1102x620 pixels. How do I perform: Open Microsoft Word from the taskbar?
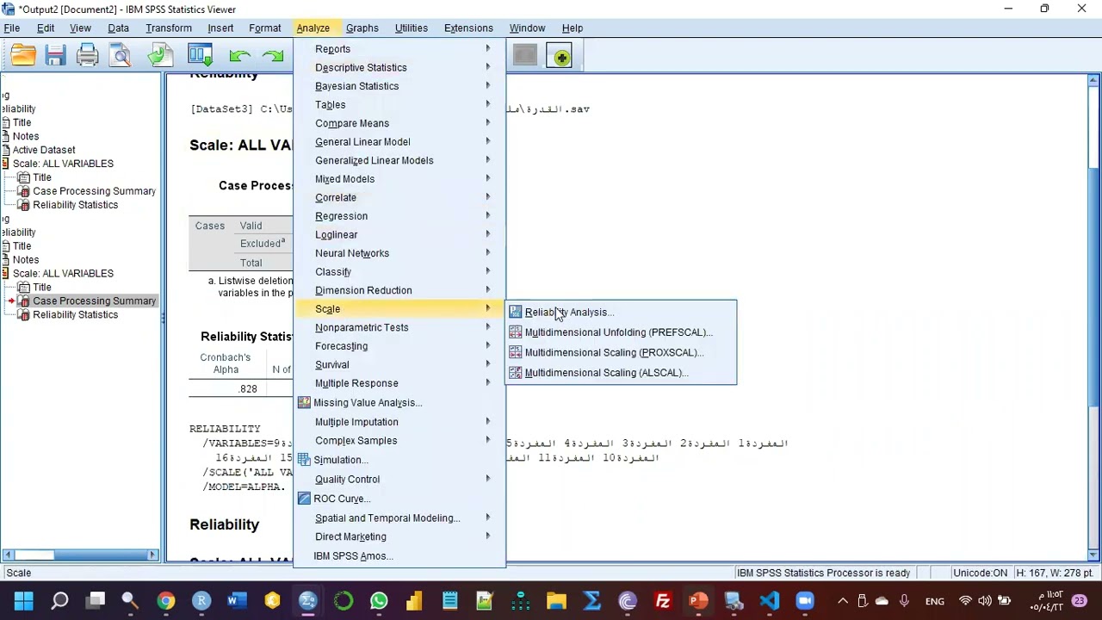[x=237, y=600]
